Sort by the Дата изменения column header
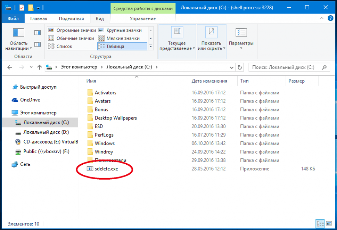 (209, 81)
